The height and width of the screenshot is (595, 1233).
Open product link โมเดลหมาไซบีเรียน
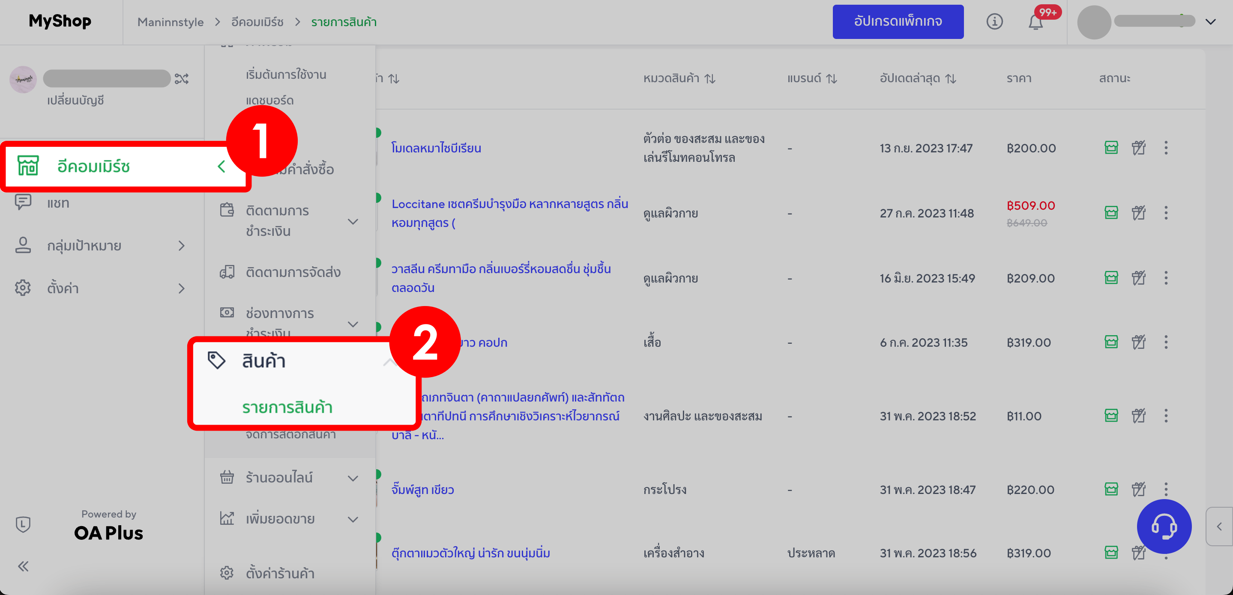tap(436, 148)
